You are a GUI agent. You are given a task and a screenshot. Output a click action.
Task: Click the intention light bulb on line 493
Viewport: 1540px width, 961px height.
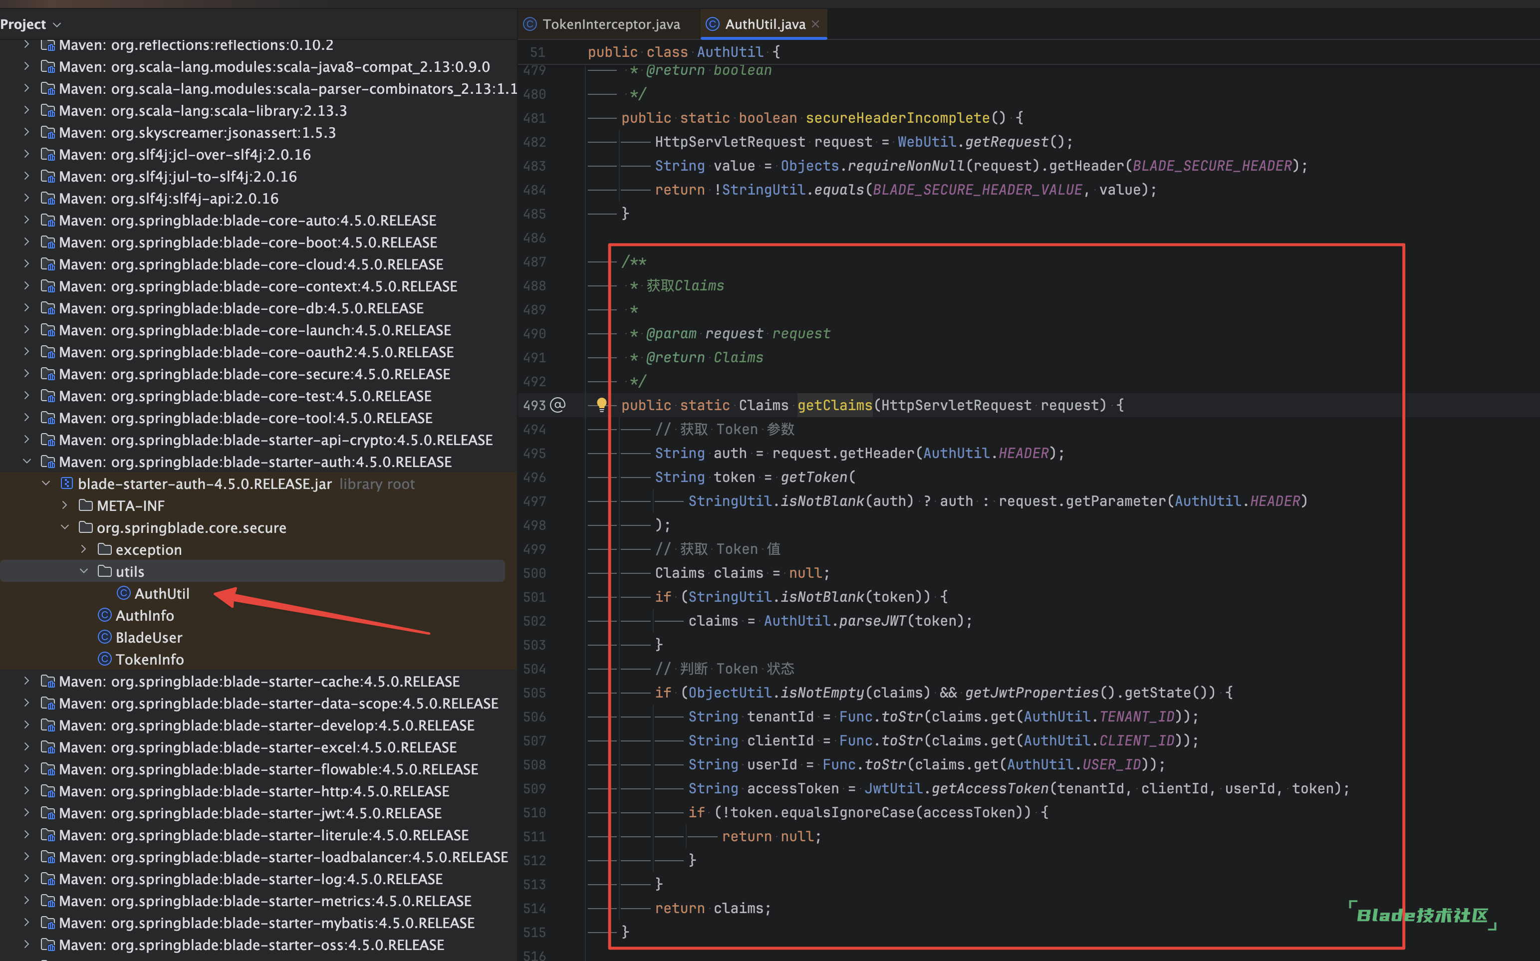(601, 404)
